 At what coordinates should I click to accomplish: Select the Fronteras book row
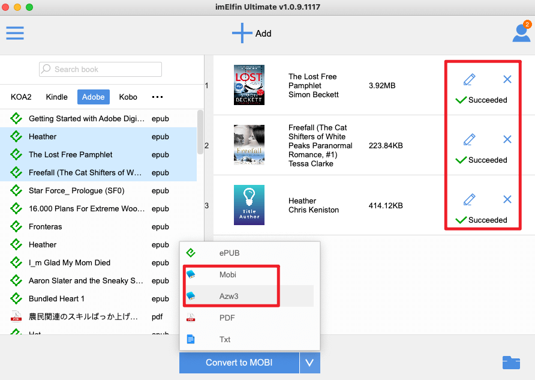tap(98, 227)
